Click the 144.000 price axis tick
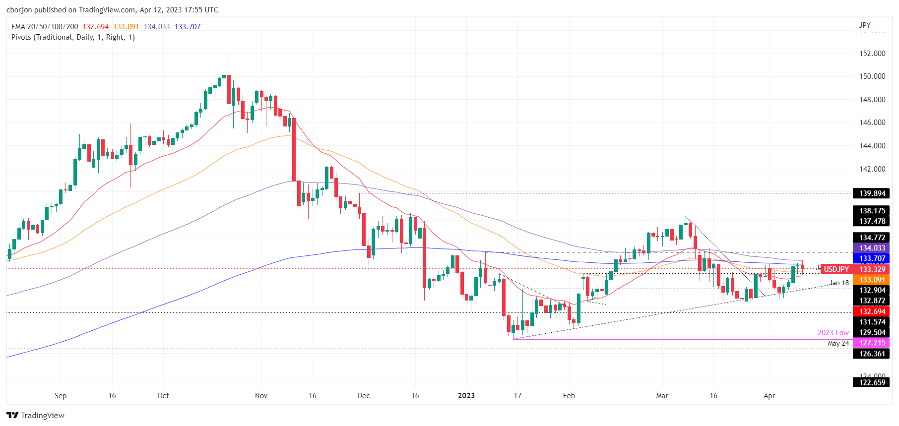Screen dimensions: 899x426 tap(872, 146)
